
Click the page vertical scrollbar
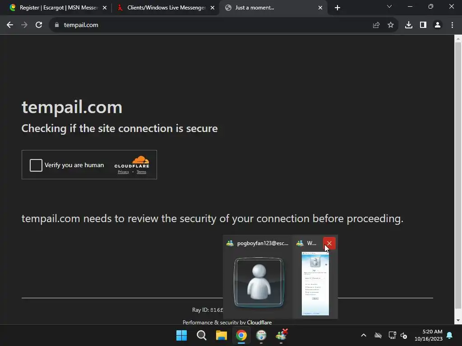click(x=458, y=176)
